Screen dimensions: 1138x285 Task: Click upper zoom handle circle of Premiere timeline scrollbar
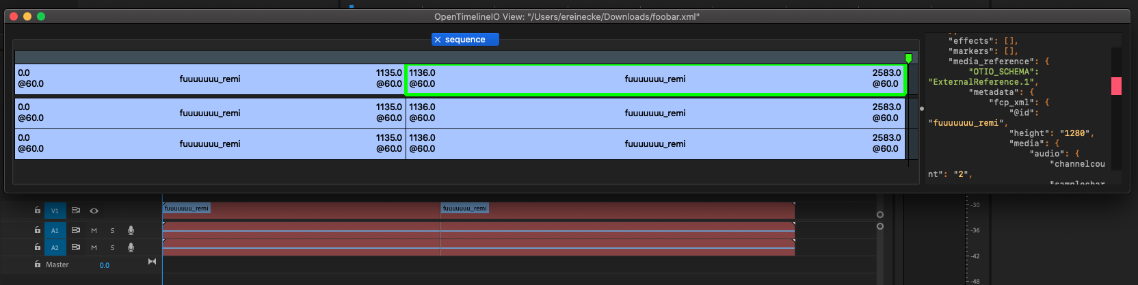point(880,215)
